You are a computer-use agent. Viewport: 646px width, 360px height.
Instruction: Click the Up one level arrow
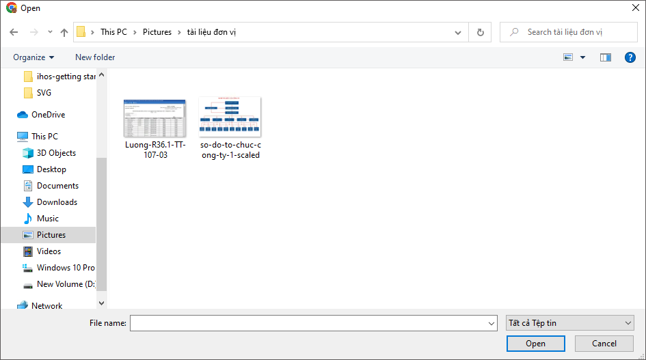coord(64,32)
